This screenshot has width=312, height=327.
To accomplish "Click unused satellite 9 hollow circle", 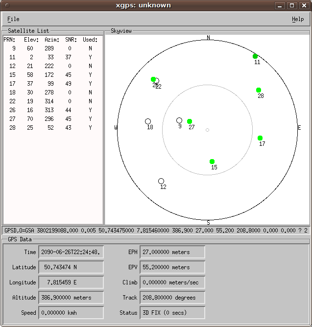I will click(x=179, y=120).
